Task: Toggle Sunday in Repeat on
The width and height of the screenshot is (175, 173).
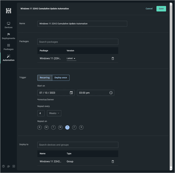Action: coord(39,127)
